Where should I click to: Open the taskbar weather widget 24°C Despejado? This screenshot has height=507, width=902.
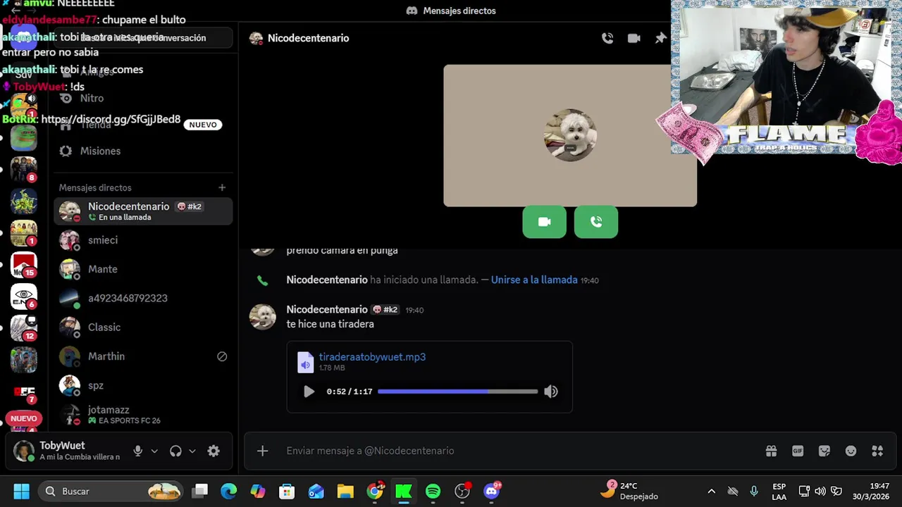tap(629, 491)
